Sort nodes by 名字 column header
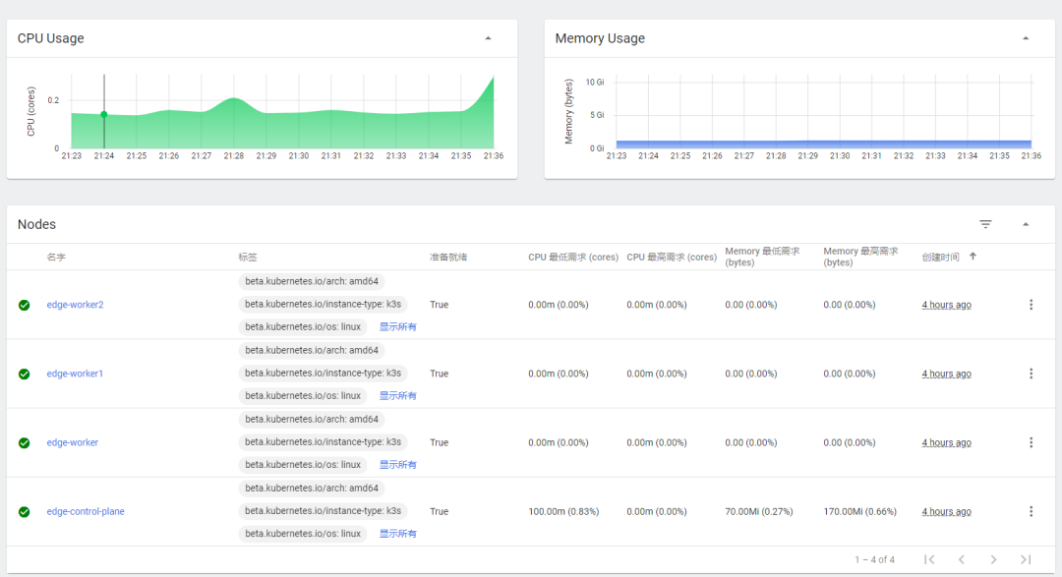1062x577 pixels. tap(56, 258)
